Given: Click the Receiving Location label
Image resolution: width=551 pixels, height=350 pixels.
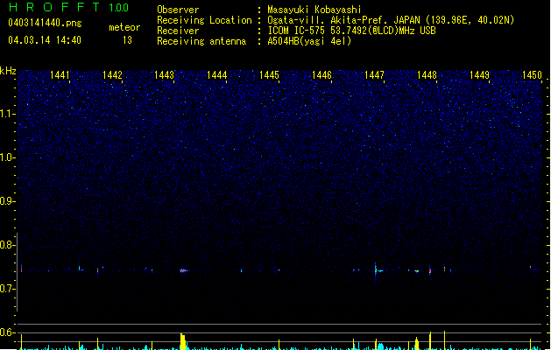Looking at the screenshot, I should tap(204, 20).
